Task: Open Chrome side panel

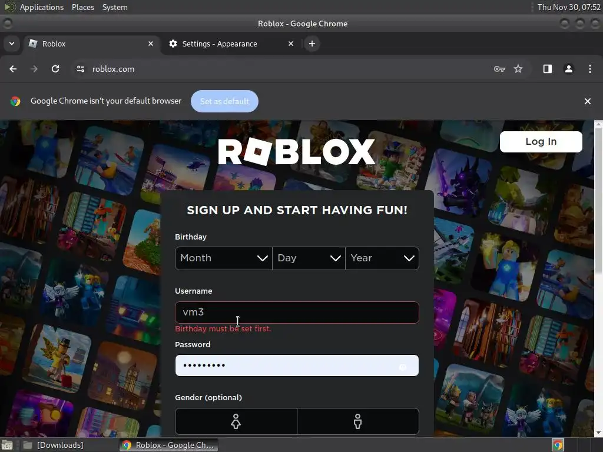Action: tap(547, 69)
